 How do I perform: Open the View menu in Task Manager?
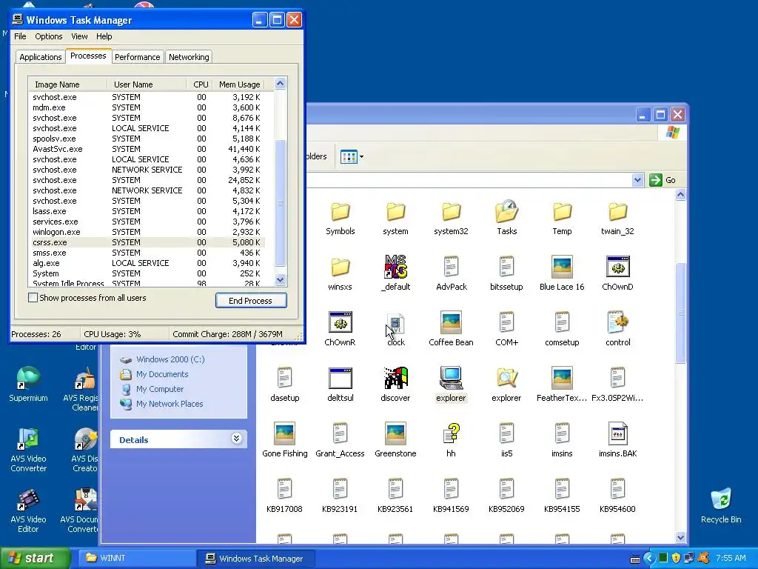(x=79, y=36)
